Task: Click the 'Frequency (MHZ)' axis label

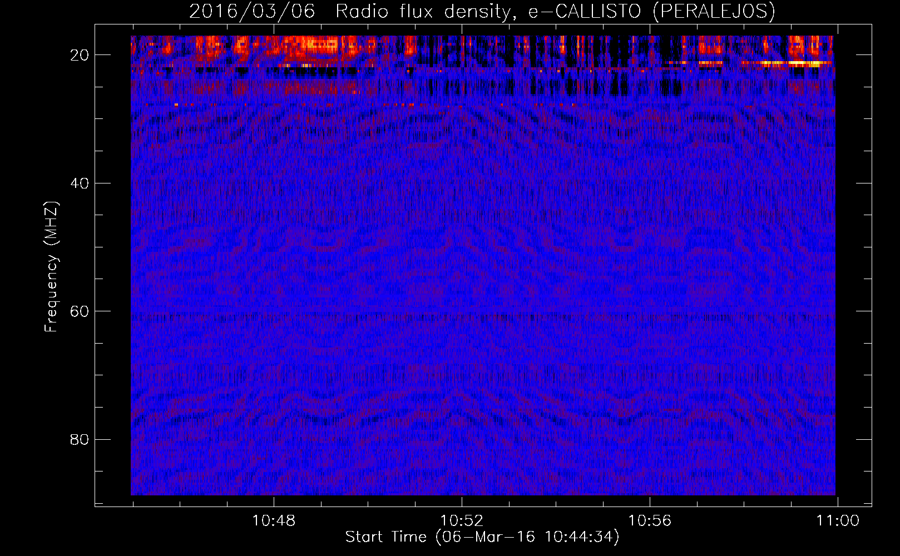Action: (x=51, y=267)
